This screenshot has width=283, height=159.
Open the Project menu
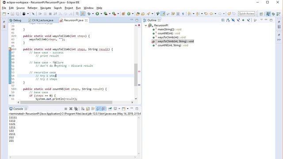click(69, 8)
